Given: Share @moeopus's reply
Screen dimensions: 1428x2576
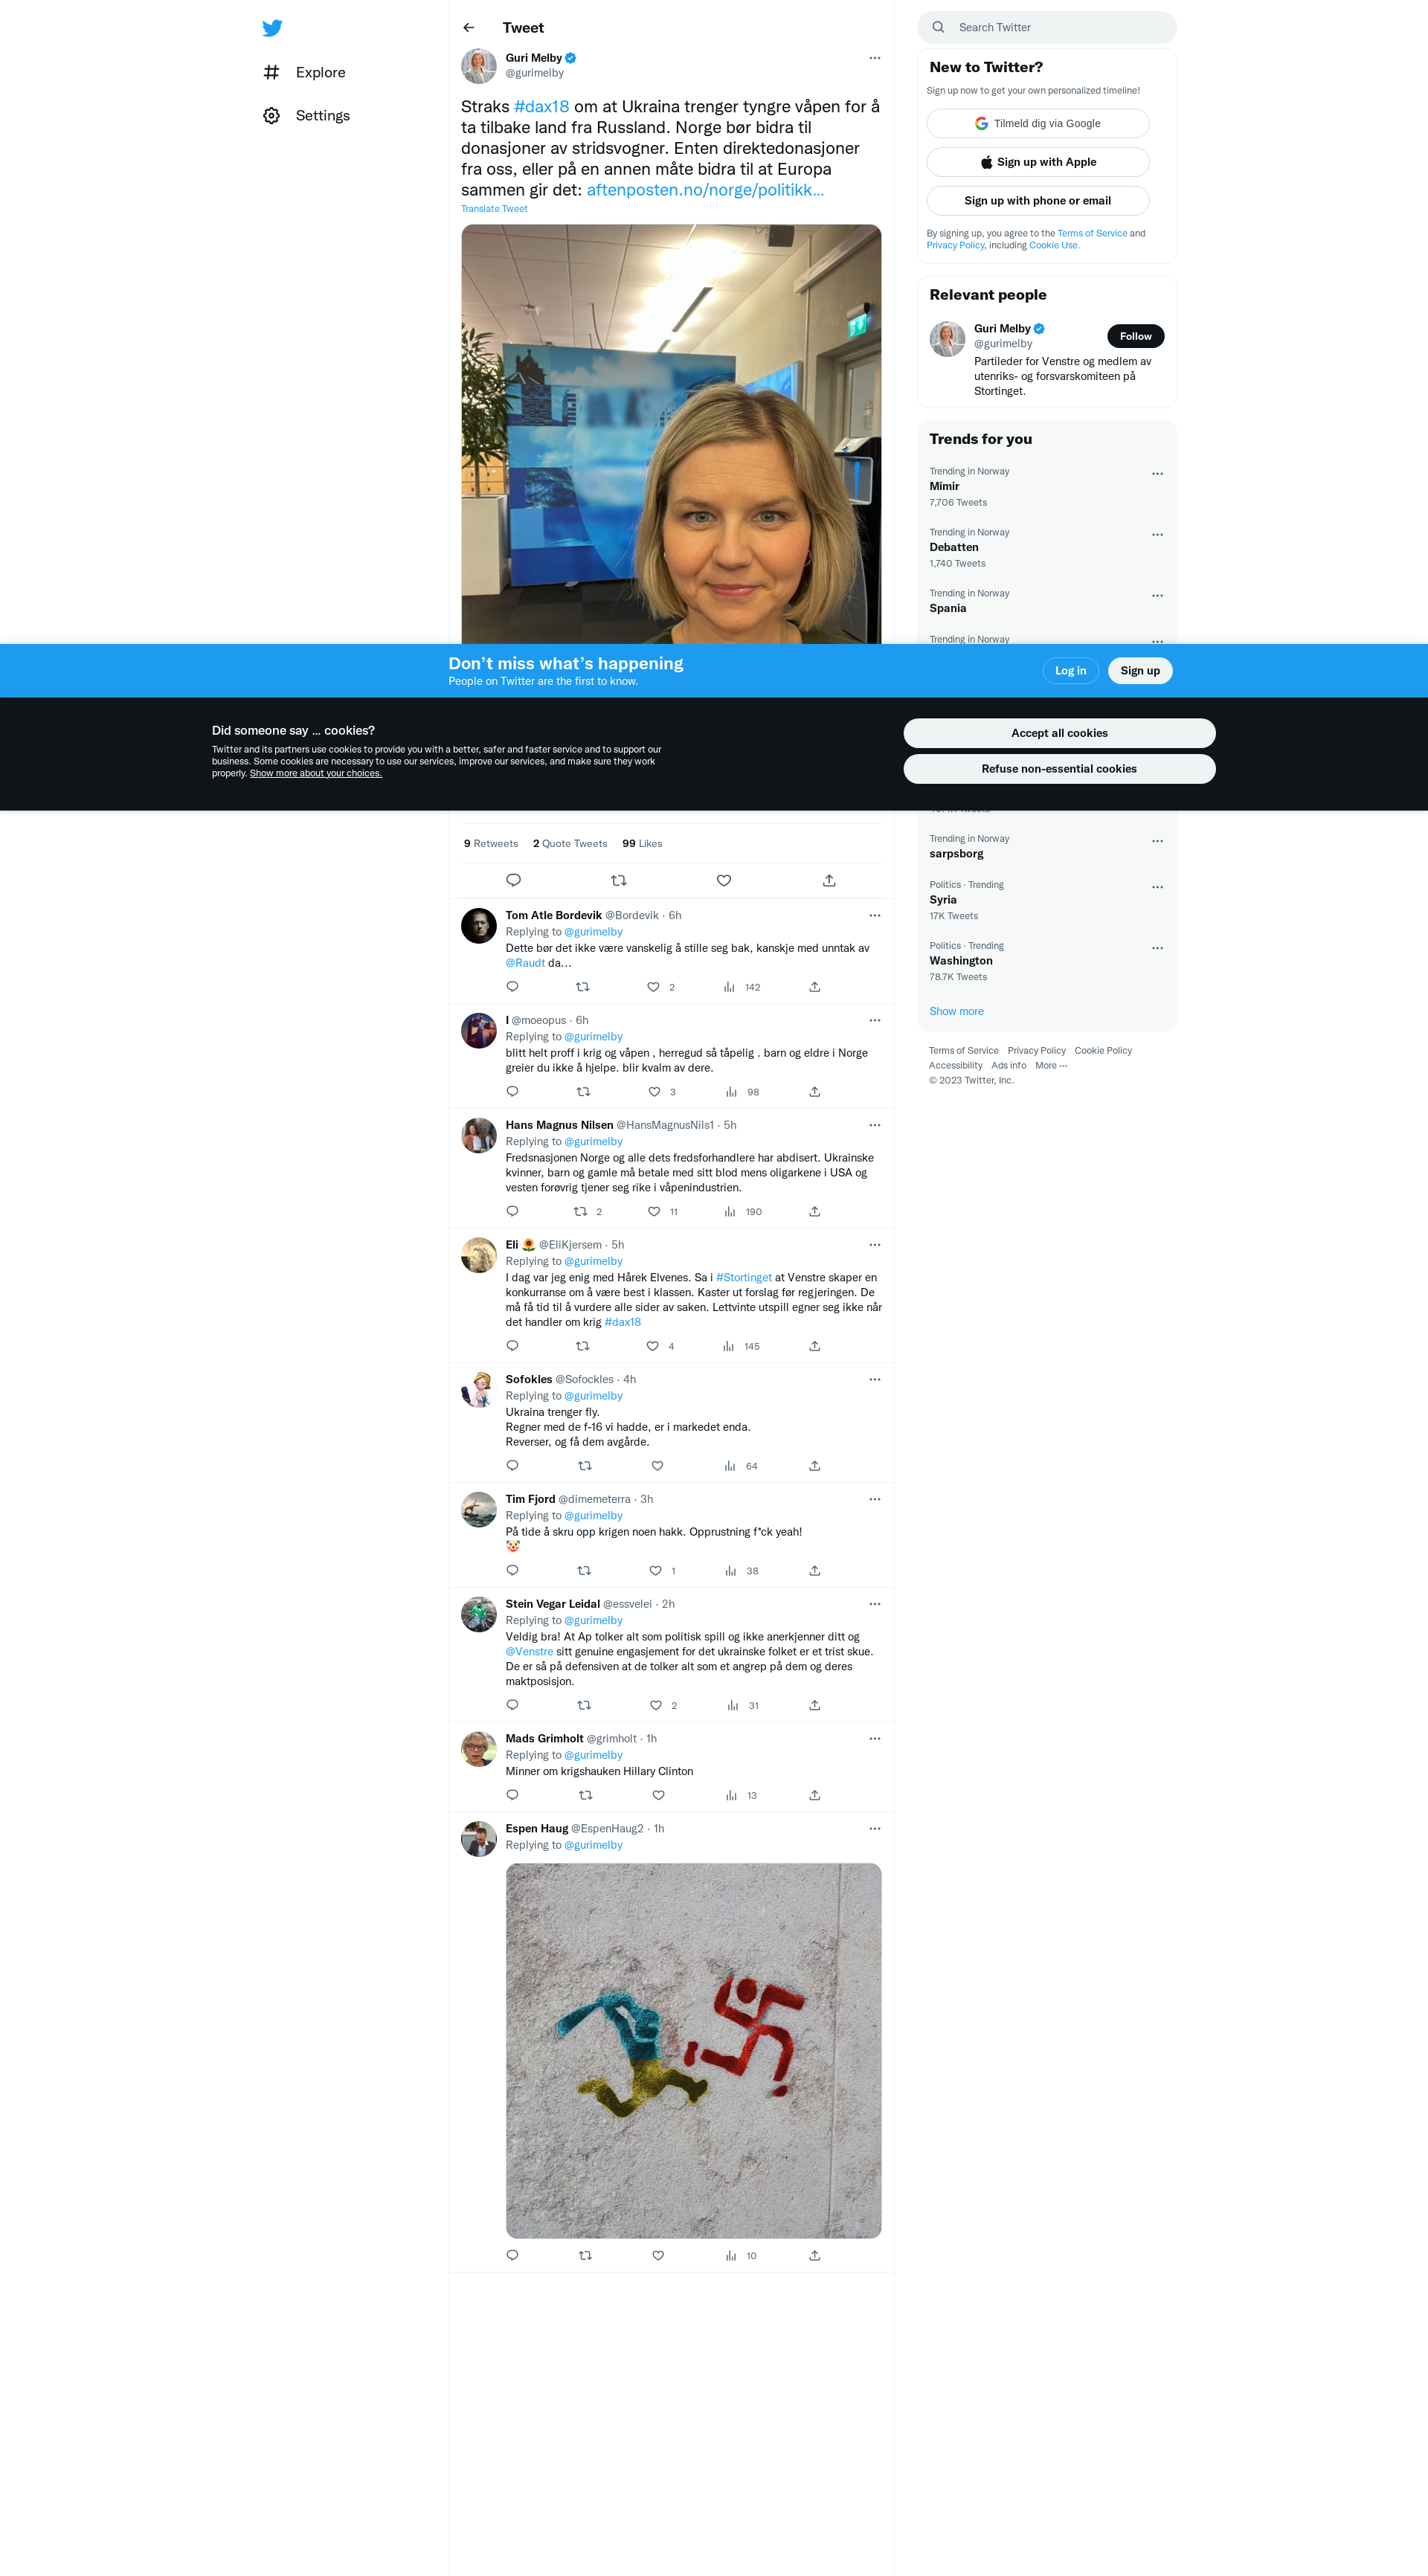Looking at the screenshot, I should click(x=815, y=1092).
